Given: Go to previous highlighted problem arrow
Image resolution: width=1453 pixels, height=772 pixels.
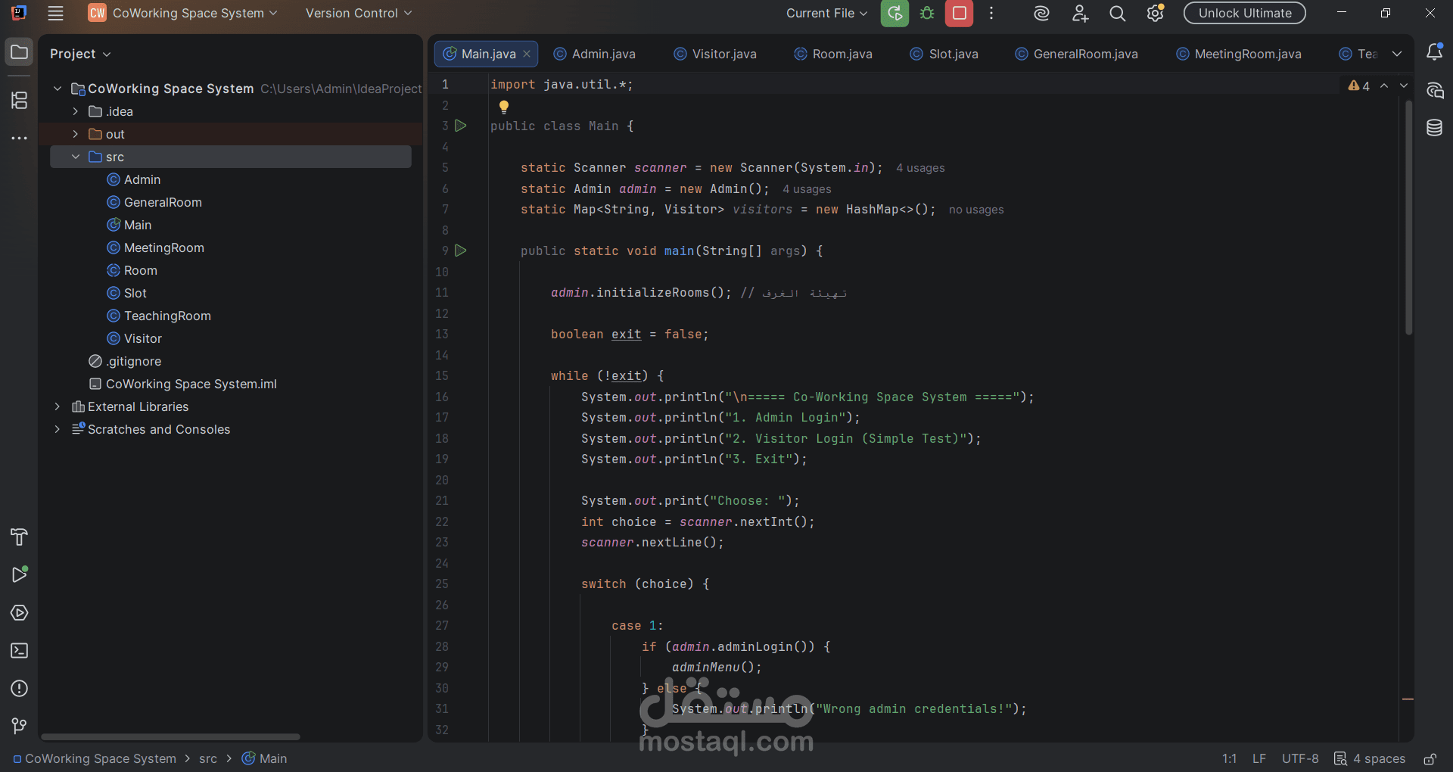Looking at the screenshot, I should coord(1384,86).
